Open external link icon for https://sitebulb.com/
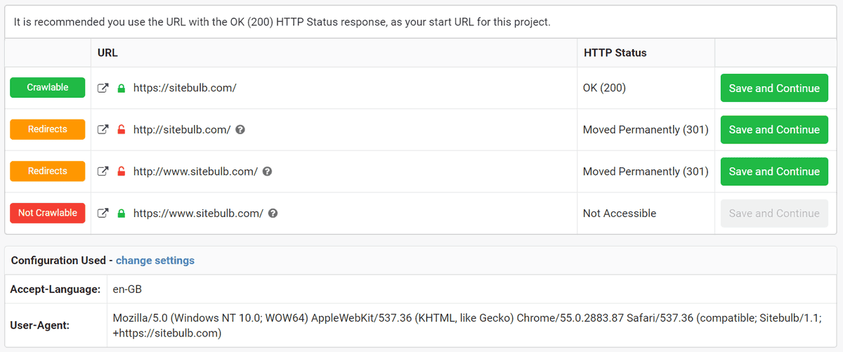 [103, 89]
